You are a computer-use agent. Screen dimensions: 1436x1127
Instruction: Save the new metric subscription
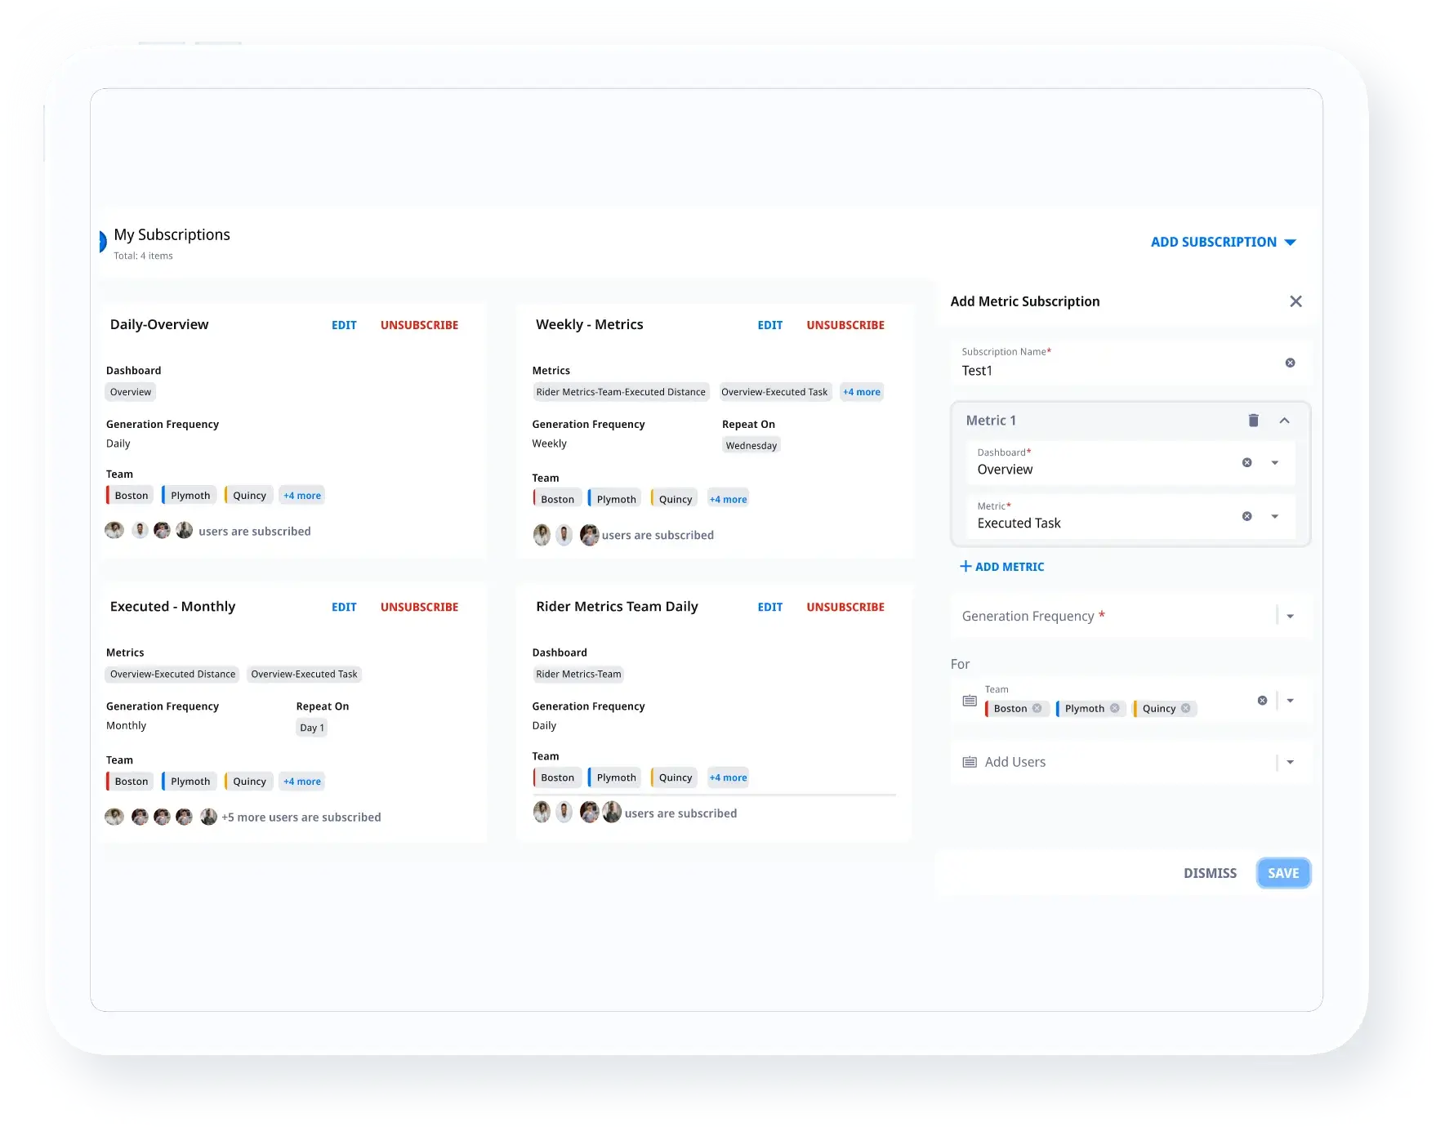click(x=1282, y=873)
